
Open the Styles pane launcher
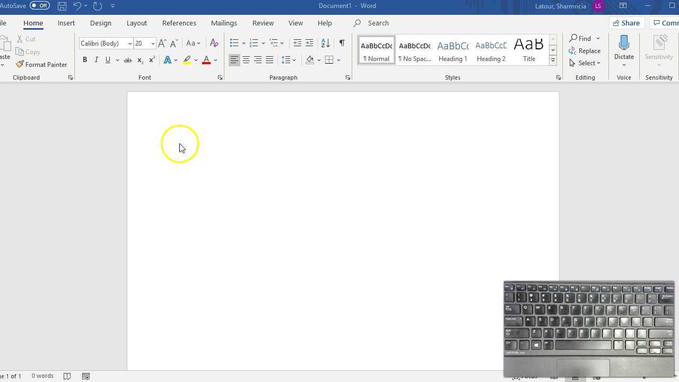coord(558,78)
